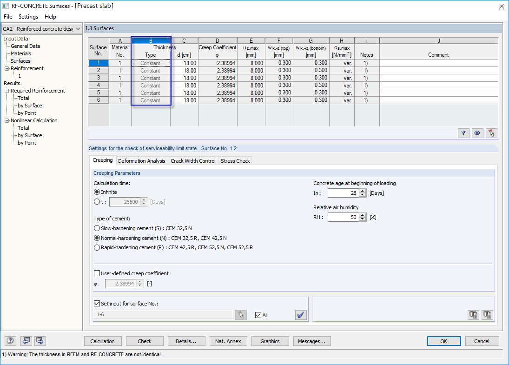Select surface row number 3 header

(x=99, y=78)
